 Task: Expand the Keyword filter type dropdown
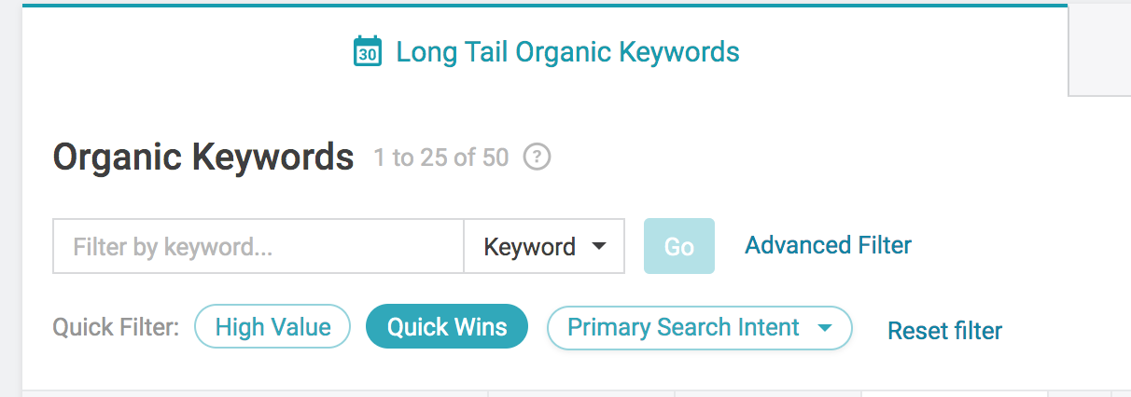544,247
